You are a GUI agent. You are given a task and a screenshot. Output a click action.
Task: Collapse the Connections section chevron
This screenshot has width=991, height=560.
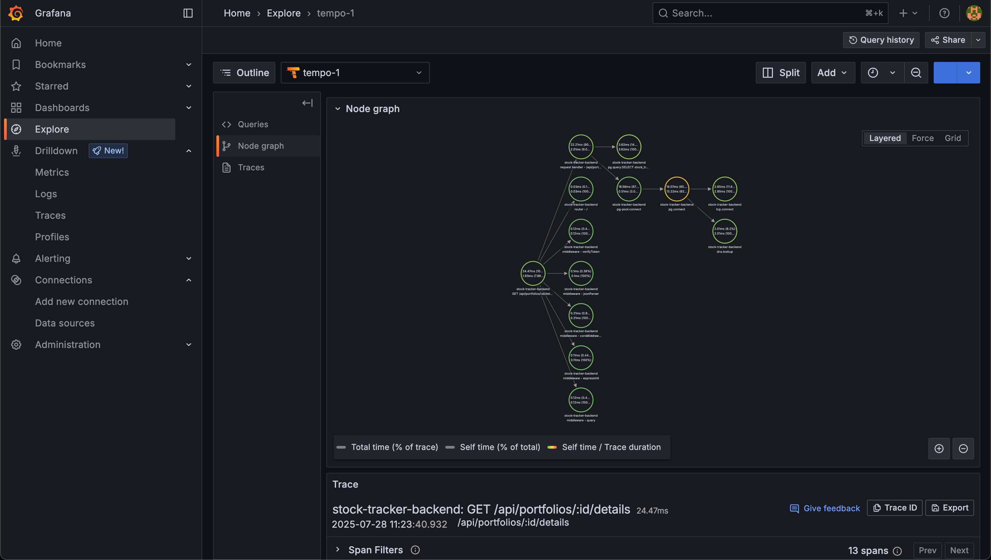[189, 280]
